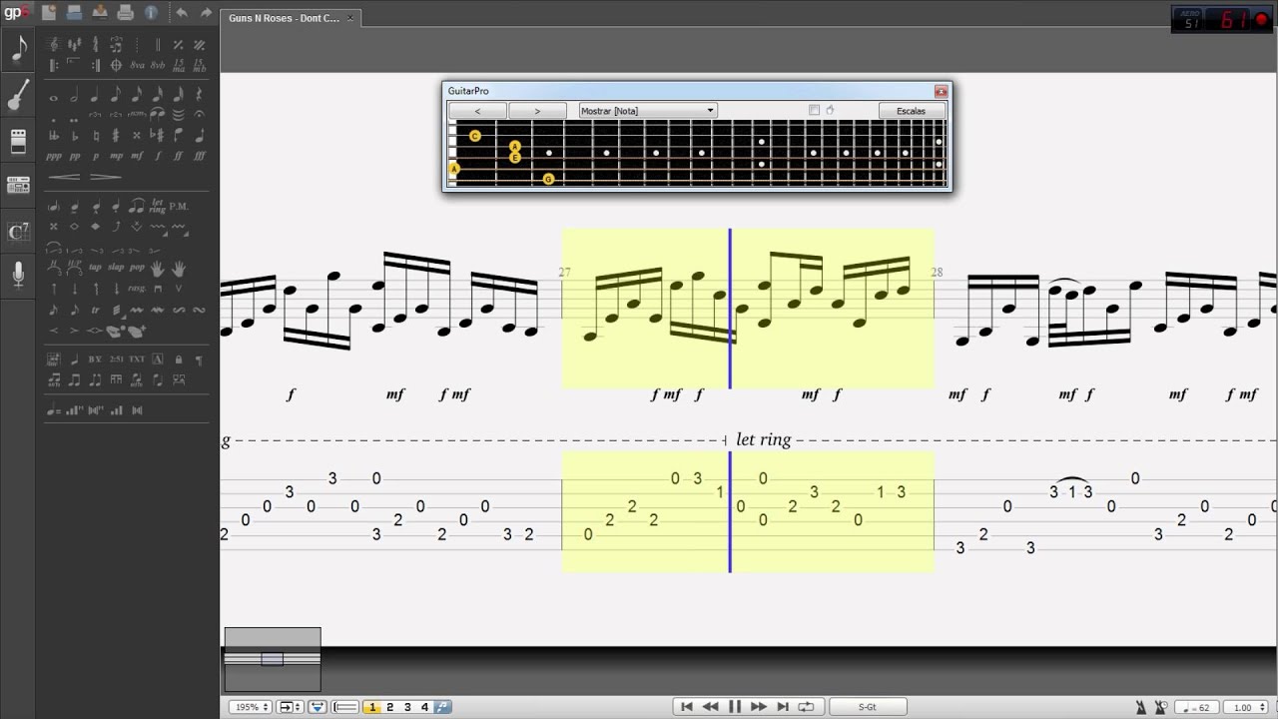This screenshot has height=719, width=1278.
Task: Undo the last action
Action: pos(182,13)
